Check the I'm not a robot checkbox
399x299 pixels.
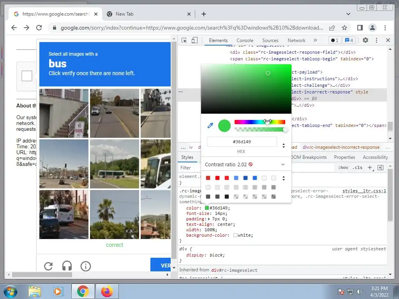pyautogui.click(x=27, y=76)
